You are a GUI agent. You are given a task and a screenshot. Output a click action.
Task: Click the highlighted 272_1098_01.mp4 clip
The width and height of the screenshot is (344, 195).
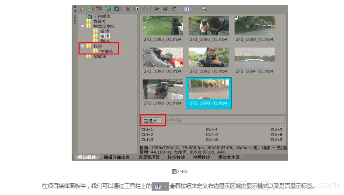208,93
